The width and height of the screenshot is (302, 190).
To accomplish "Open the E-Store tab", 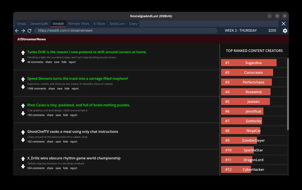I will click(99, 23).
